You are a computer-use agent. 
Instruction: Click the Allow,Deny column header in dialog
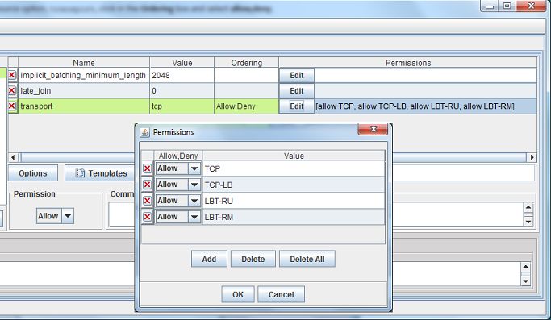tap(178, 156)
